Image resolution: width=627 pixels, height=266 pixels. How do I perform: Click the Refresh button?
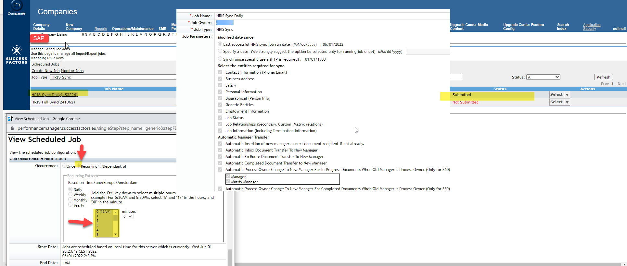point(603,77)
